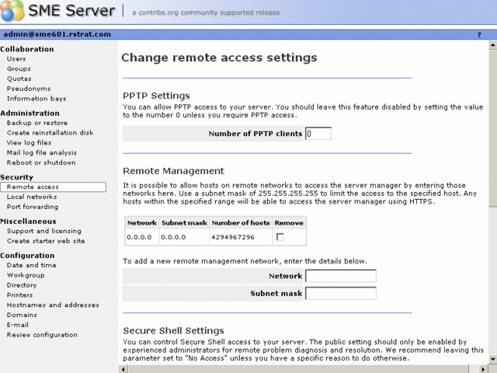Click the Remove column header
497x373 pixels.
289,223
